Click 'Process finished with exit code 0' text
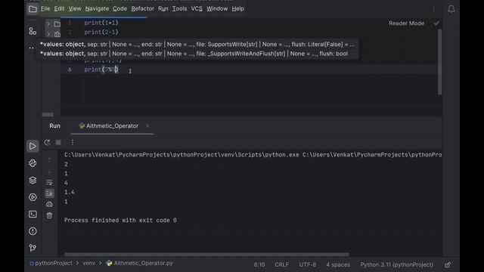The image size is (484, 272). pos(120,220)
